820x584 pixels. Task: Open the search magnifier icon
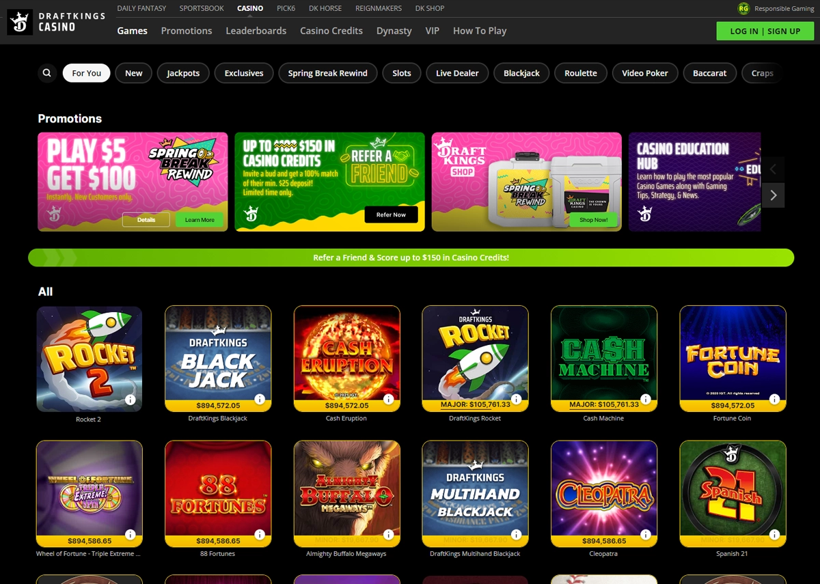(x=47, y=73)
